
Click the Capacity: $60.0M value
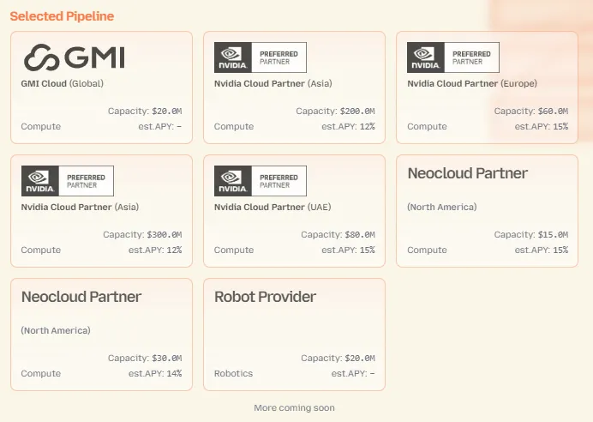coord(530,112)
